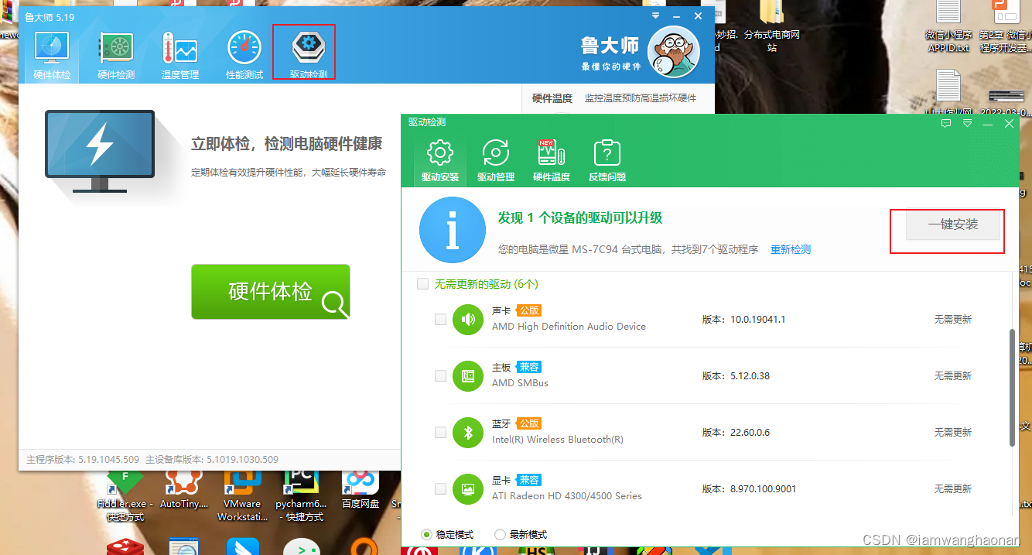Click the AutoTiny desktop shortcut icon
The width and height of the screenshot is (1032, 555).
coord(183,491)
